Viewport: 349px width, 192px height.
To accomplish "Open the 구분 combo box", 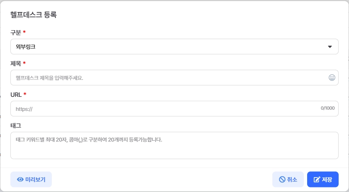I will click(x=174, y=47).
